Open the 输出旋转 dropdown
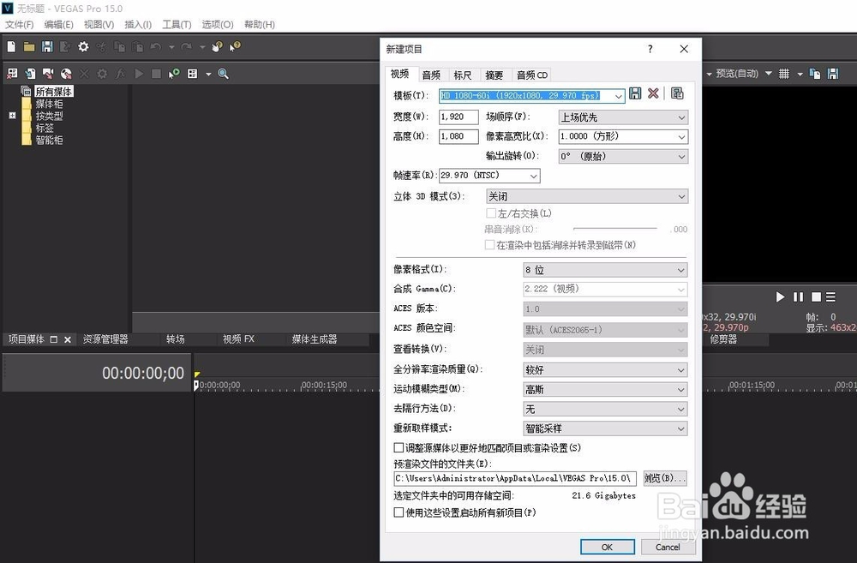 [623, 156]
